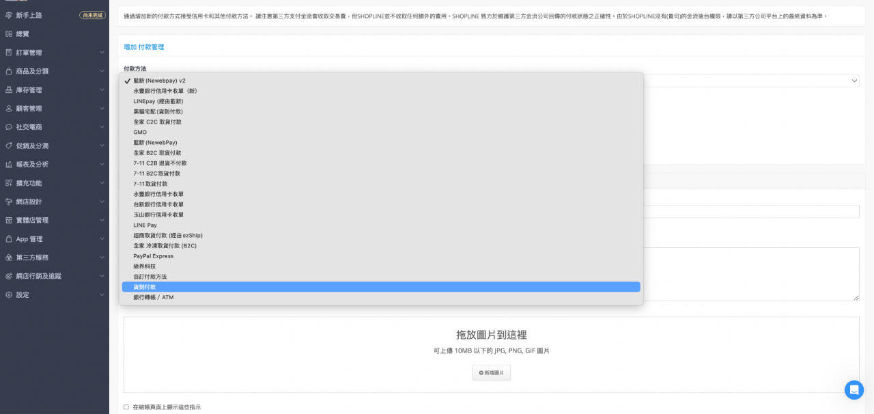The width and height of the screenshot is (874, 414).
Task: Click the 實體店管理 storefront icon
Action: [x=8, y=220]
